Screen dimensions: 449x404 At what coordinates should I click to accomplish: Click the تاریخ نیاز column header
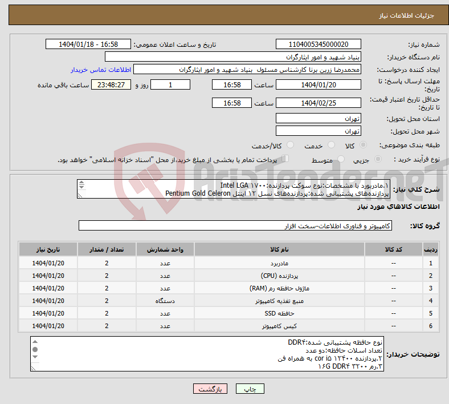point(48,249)
